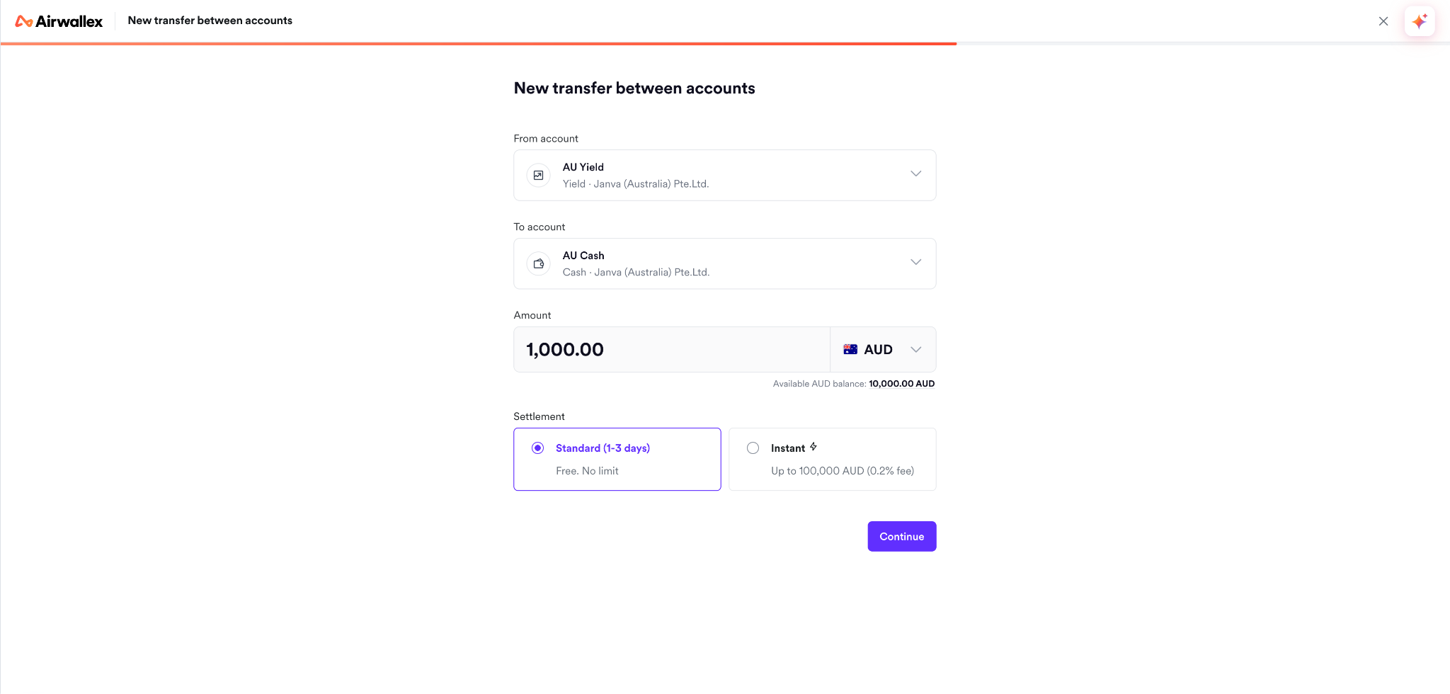Expand the From account dropdown chevron
The height and width of the screenshot is (694, 1450).
pyautogui.click(x=916, y=174)
